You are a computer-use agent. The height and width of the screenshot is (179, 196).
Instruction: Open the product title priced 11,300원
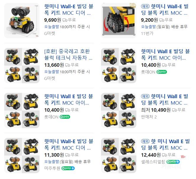[69, 145]
